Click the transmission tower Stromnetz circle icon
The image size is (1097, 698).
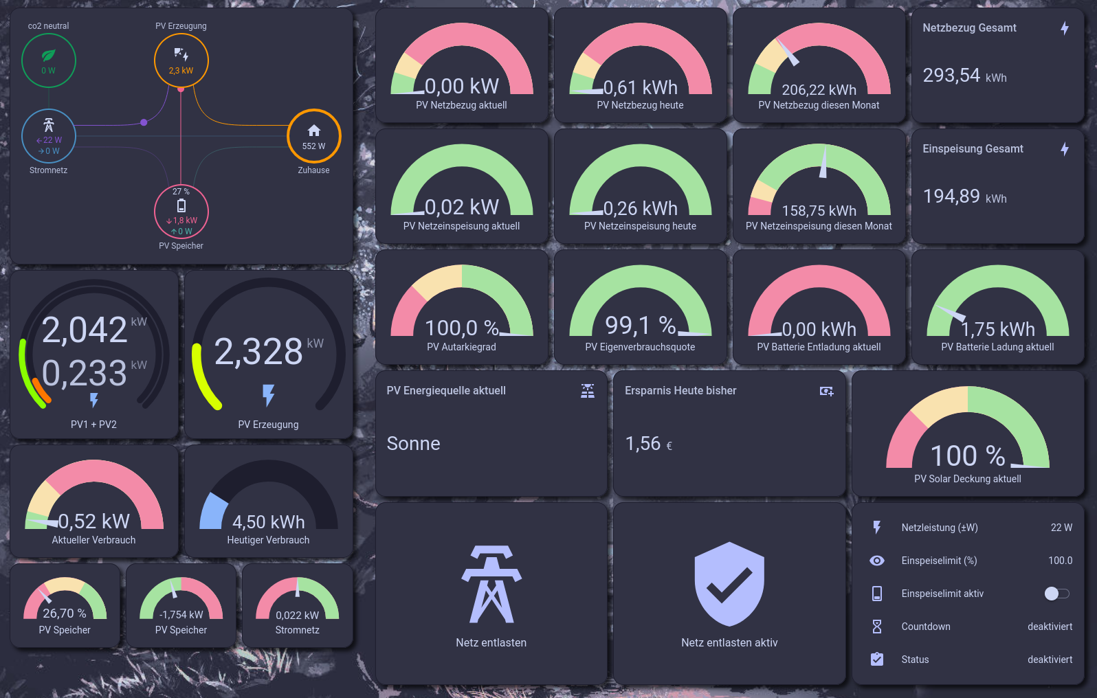(x=48, y=125)
